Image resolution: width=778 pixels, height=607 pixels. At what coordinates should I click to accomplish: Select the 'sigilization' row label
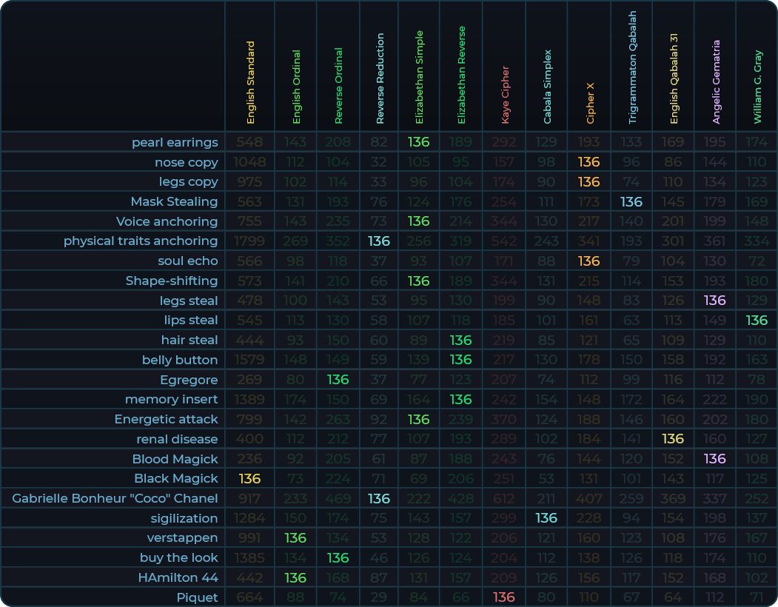184,518
